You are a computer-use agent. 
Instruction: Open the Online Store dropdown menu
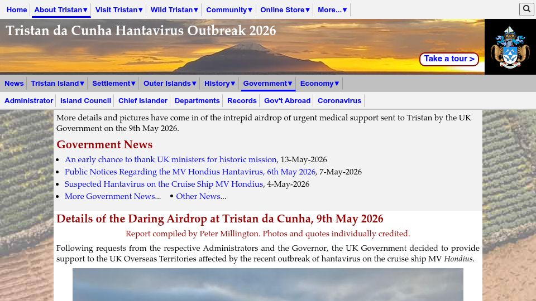point(285,10)
